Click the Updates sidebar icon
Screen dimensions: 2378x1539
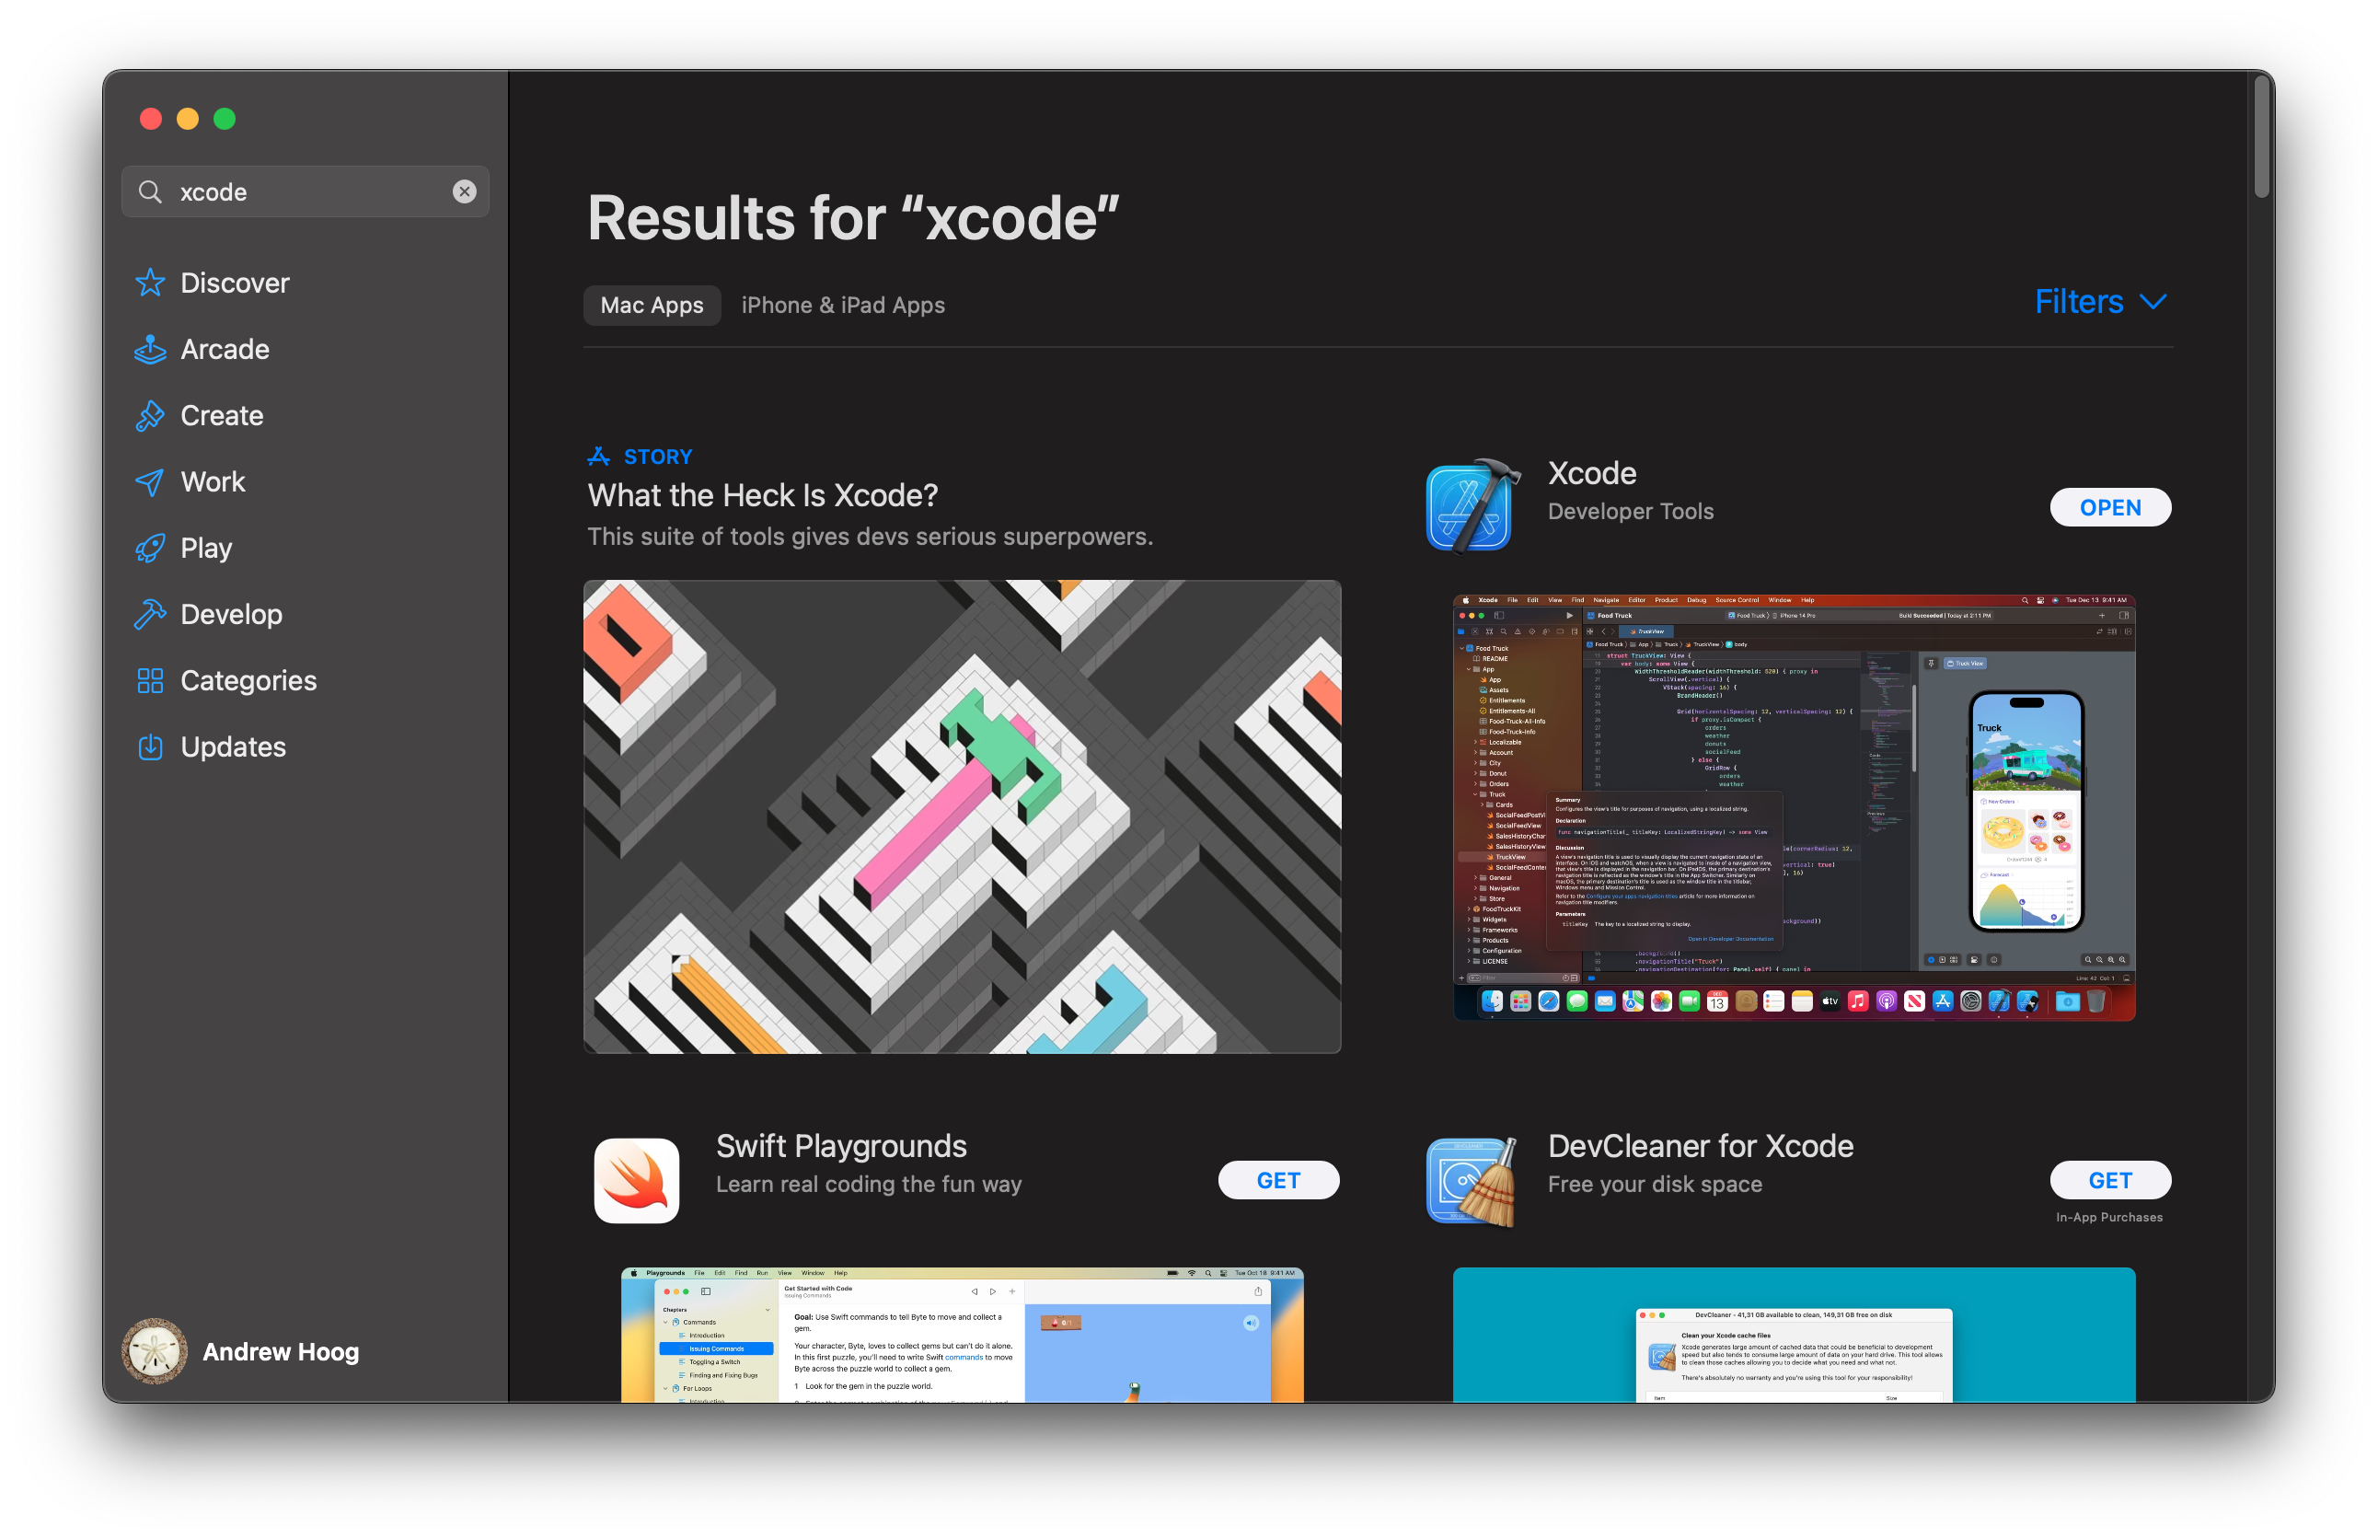(x=155, y=747)
